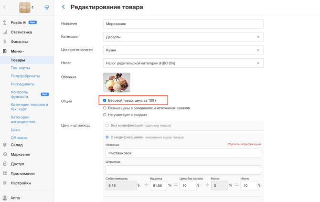The image size is (320, 202).
Task: Go to Ингредиенты page
Action: tap(22, 84)
